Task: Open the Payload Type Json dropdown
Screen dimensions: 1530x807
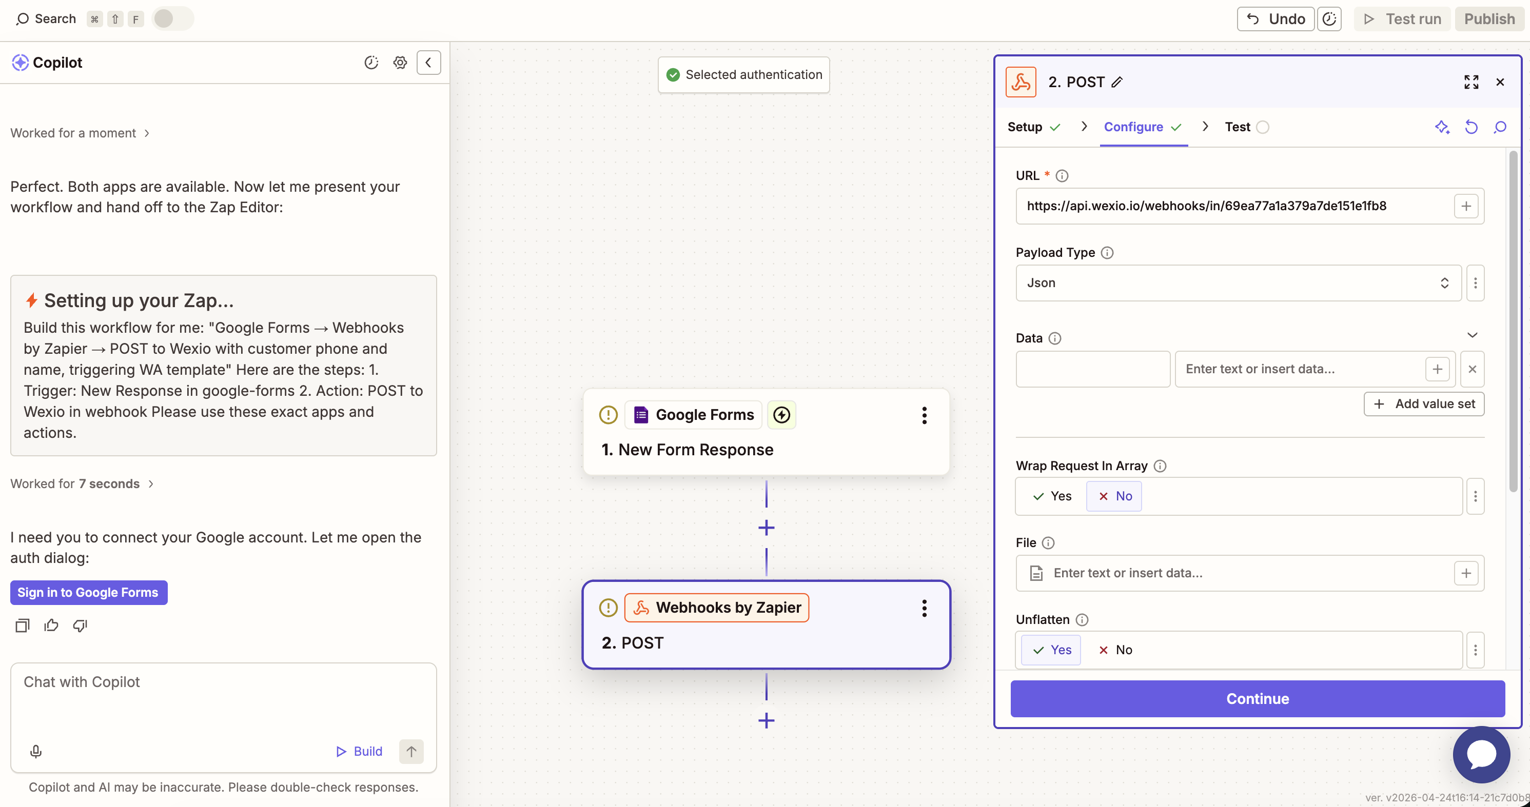Action: (x=1237, y=283)
